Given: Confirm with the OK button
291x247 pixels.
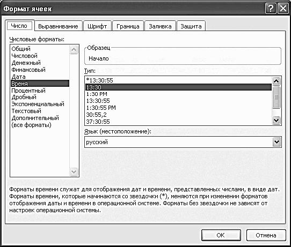Looking at the screenshot, I should (221, 235).
